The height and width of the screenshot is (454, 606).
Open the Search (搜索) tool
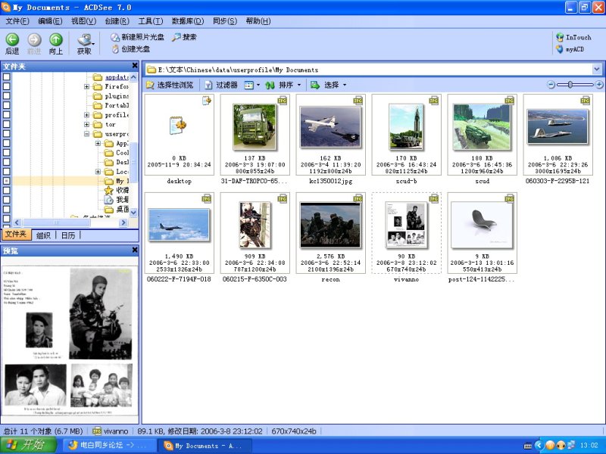click(x=176, y=37)
